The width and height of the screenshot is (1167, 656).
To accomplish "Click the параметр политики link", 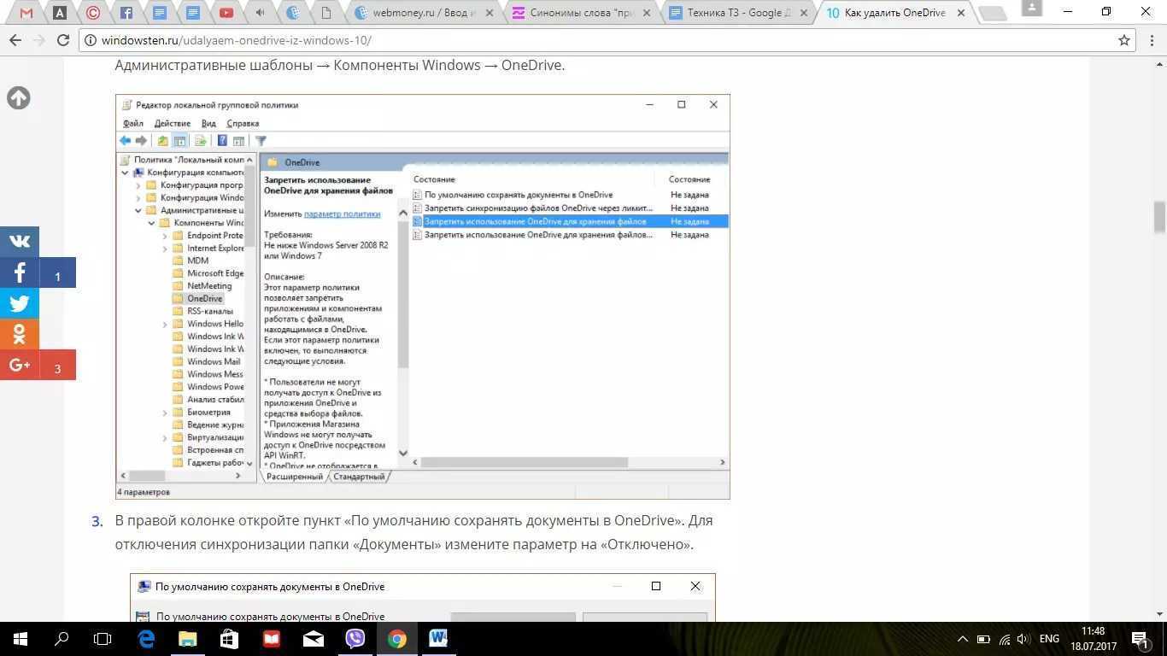I will [342, 214].
